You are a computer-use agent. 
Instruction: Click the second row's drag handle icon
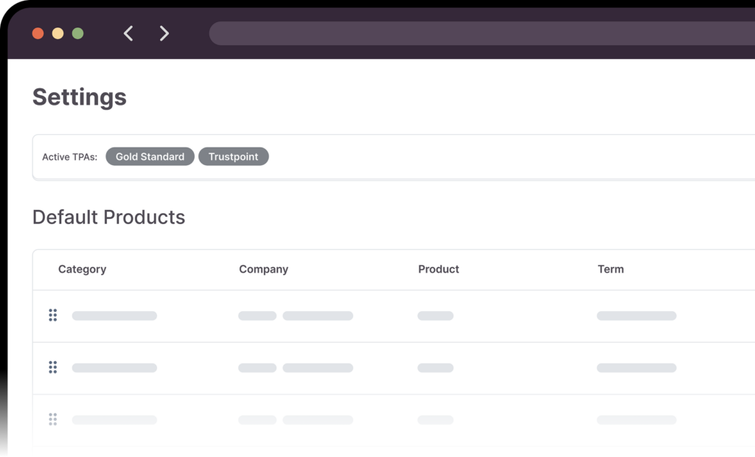53,367
